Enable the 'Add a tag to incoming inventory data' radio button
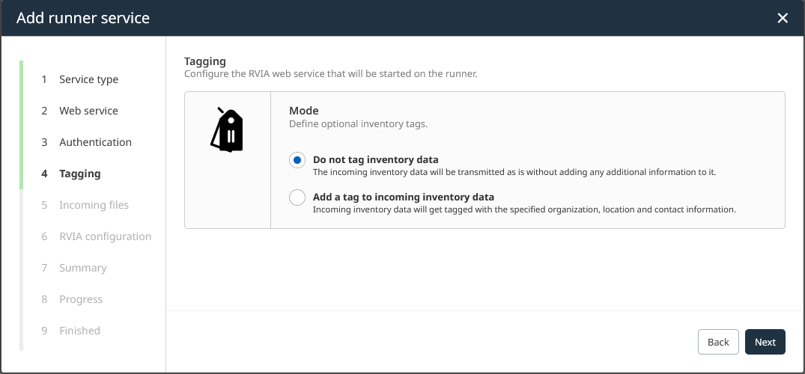This screenshot has height=374, width=805. 297,197
